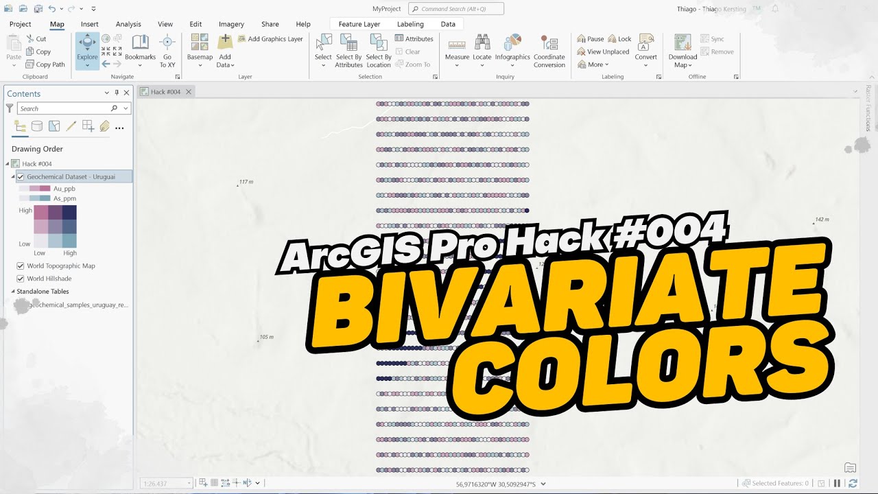Click the Command Search box

coord(456,8)
